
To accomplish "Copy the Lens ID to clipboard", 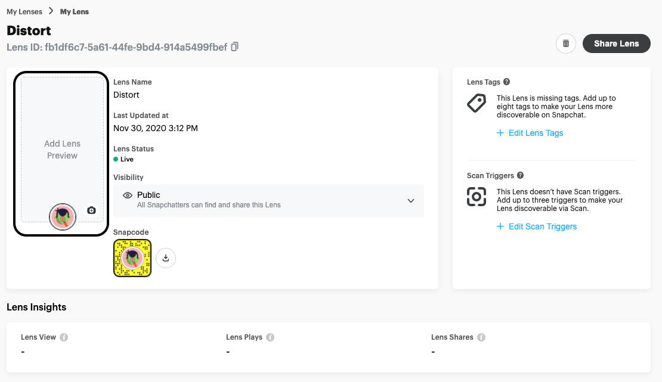I will point(235,46).
